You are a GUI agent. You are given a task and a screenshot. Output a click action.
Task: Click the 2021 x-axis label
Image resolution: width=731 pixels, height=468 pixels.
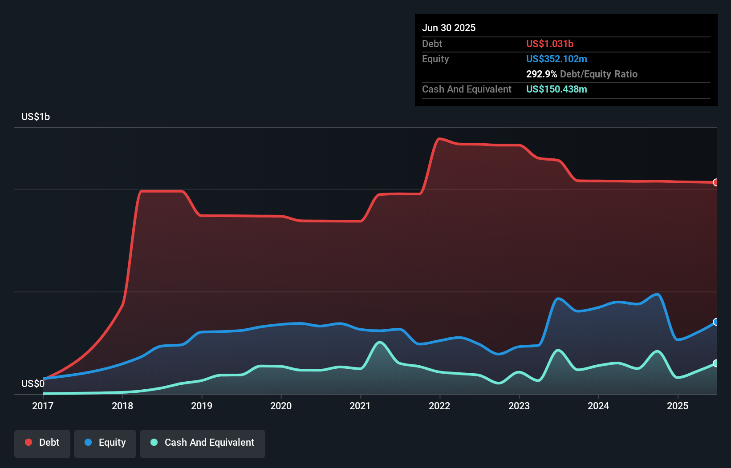point(360,406)
